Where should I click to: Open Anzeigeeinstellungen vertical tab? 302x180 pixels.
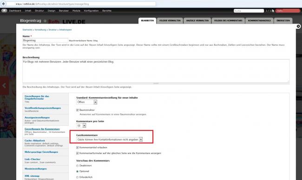click(x=46, y=120)
